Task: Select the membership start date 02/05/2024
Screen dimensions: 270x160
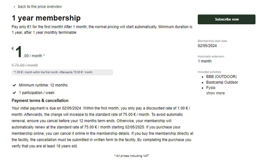Action: click(x=207, y=46)
